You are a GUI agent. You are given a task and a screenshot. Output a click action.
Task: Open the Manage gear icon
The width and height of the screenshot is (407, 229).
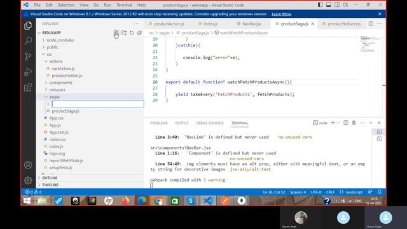pyautogui.click(x=28, y=180)
